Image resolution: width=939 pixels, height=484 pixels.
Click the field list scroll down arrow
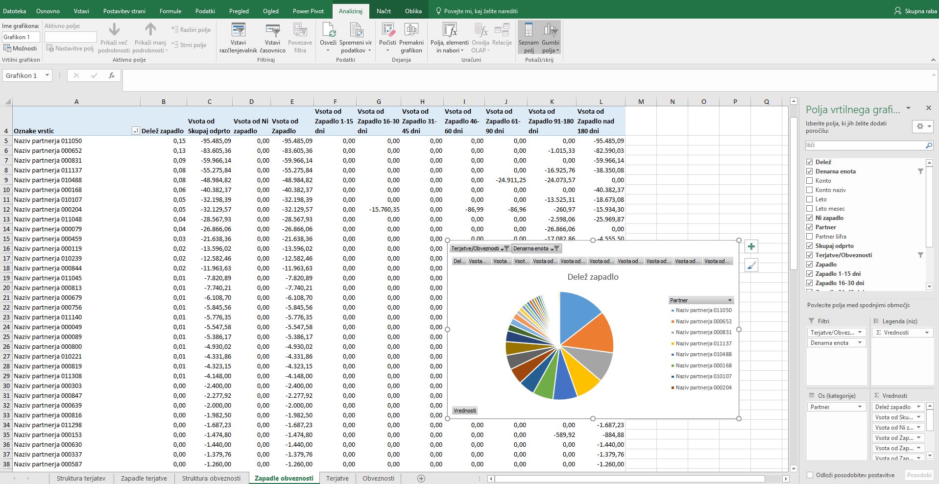[929, 287]
